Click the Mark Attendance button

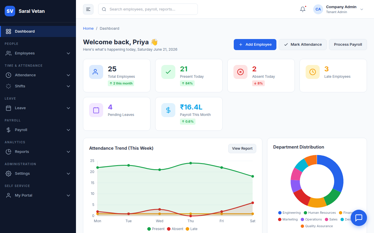click(303, 45)
